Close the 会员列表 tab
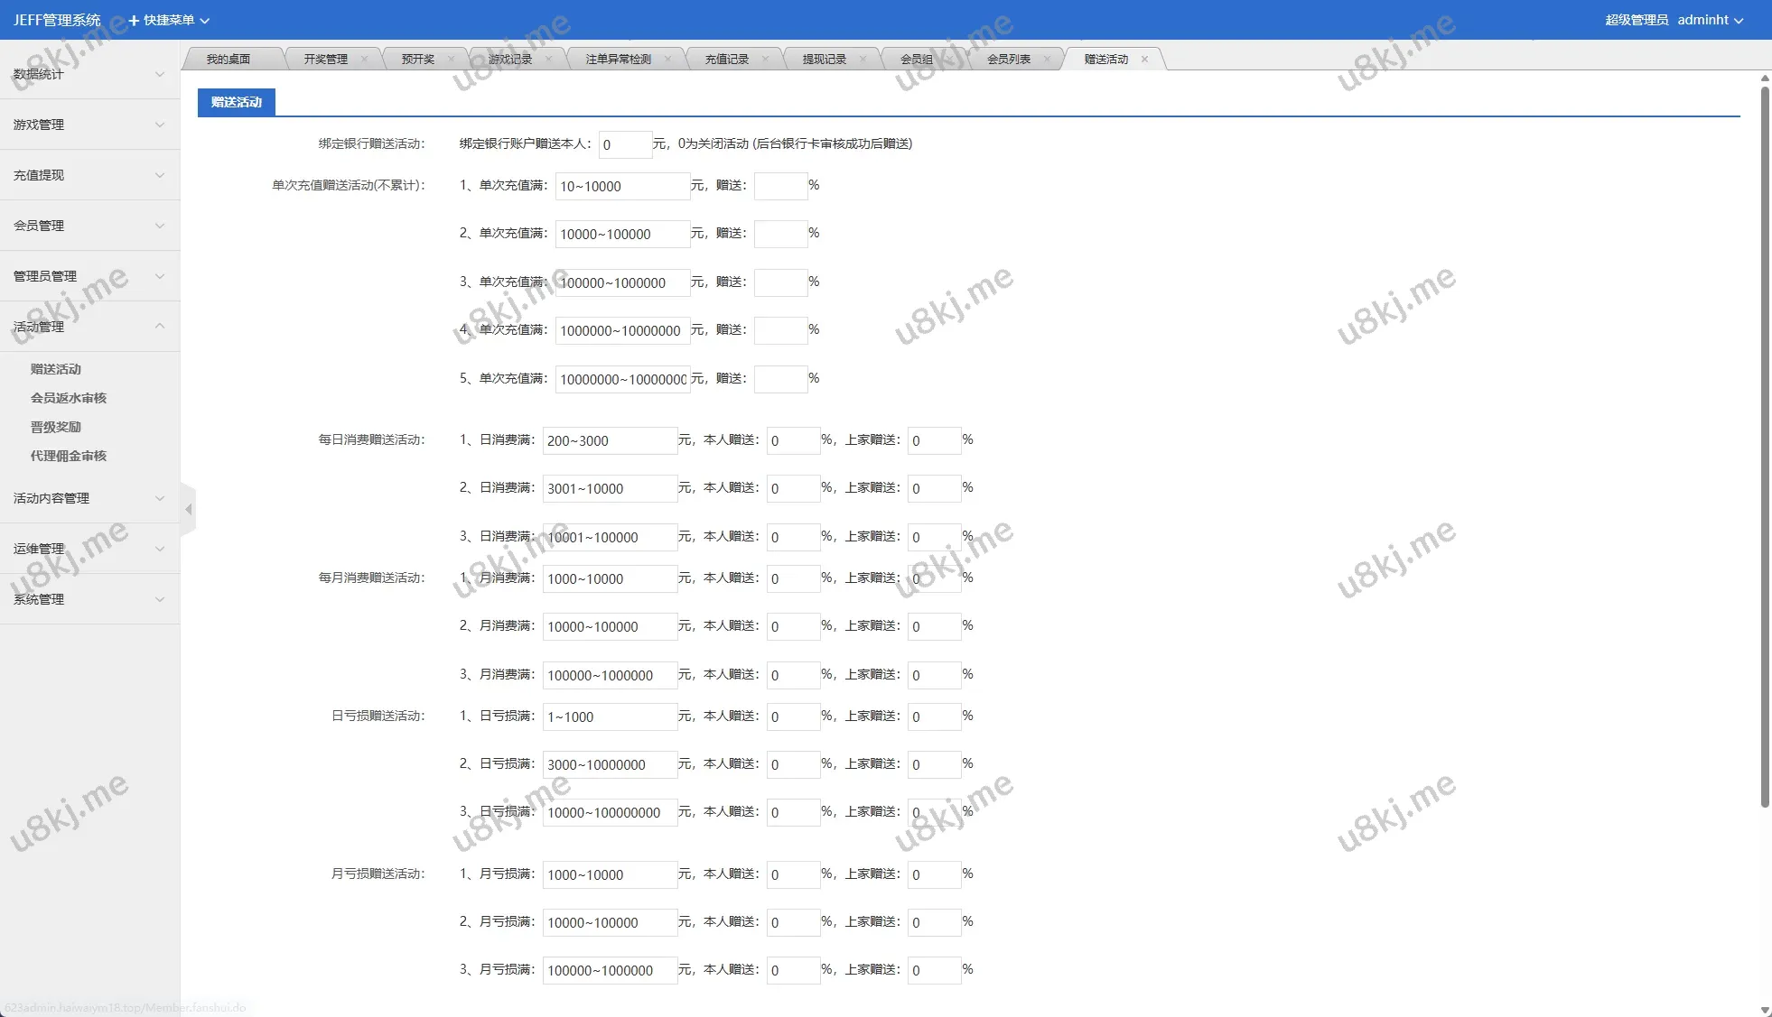Image resolution: width=1772 pixels, height=1017 pixels. [x=1047, y=60]
